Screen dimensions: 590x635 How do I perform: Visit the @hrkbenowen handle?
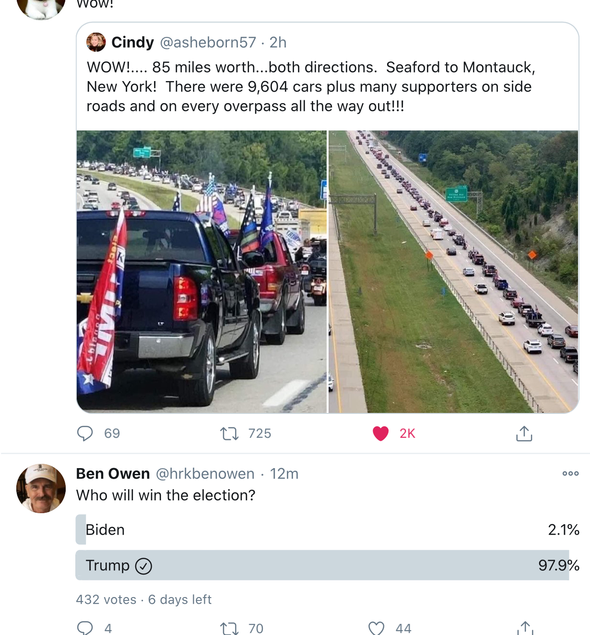tap(205, 474)
